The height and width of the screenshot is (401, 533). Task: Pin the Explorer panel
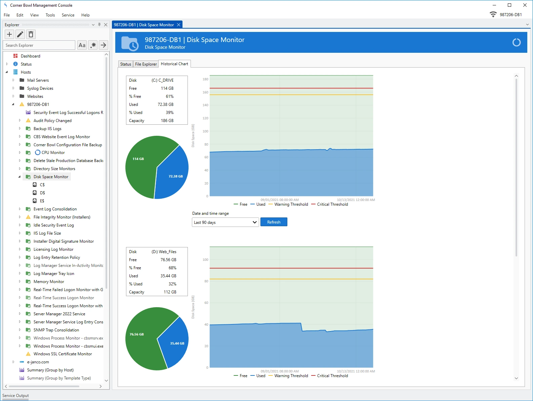[x=99, y=25]
